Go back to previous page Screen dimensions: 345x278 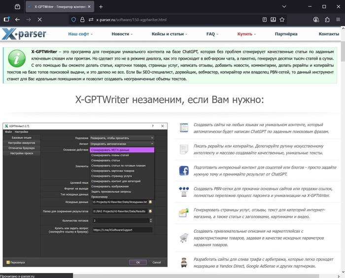[17, 20]
